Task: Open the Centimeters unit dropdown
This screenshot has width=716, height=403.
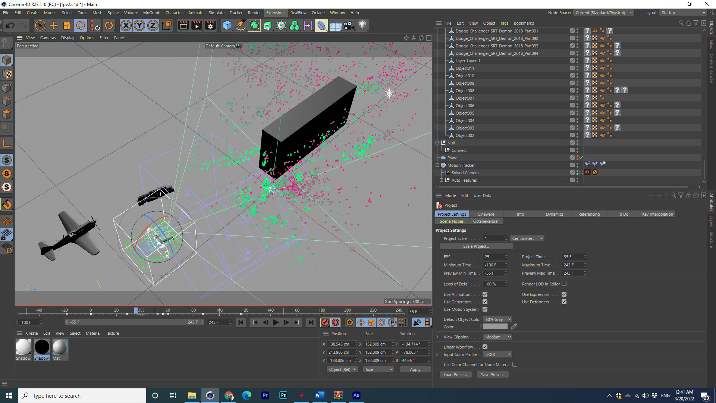Action: click(527, 238)
